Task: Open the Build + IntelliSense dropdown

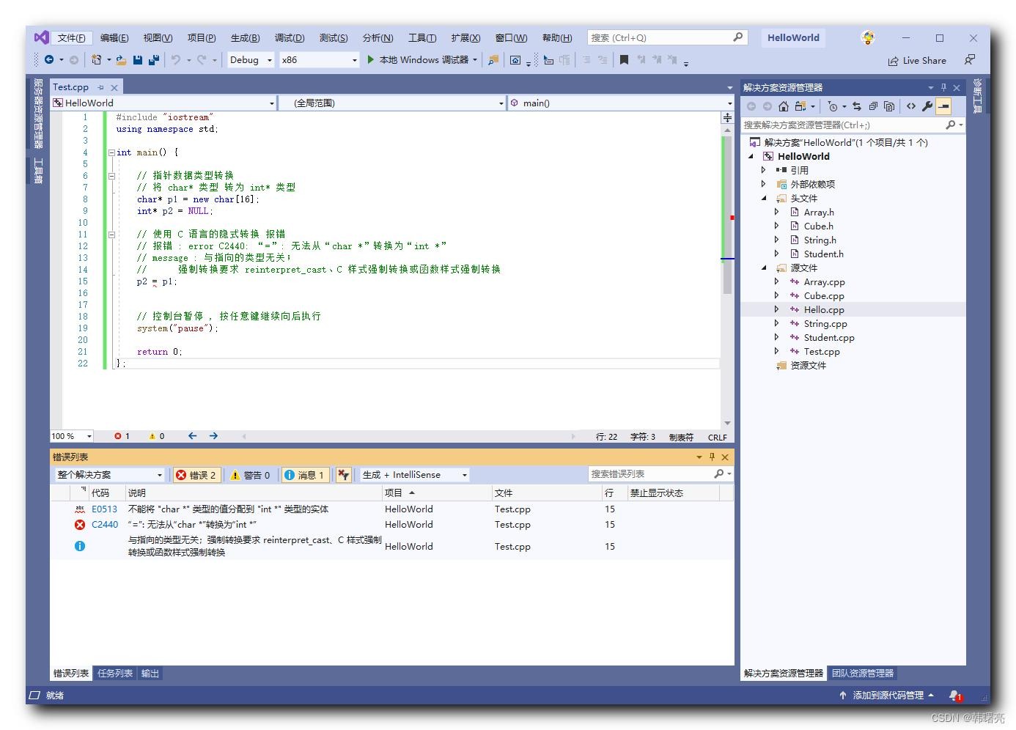Action: 414,475
